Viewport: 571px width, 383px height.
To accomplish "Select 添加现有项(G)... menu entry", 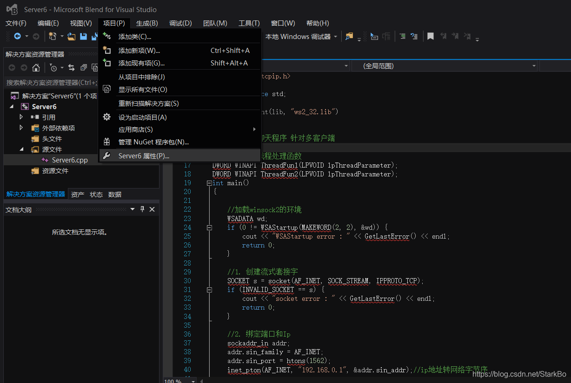I will [180, 63].
